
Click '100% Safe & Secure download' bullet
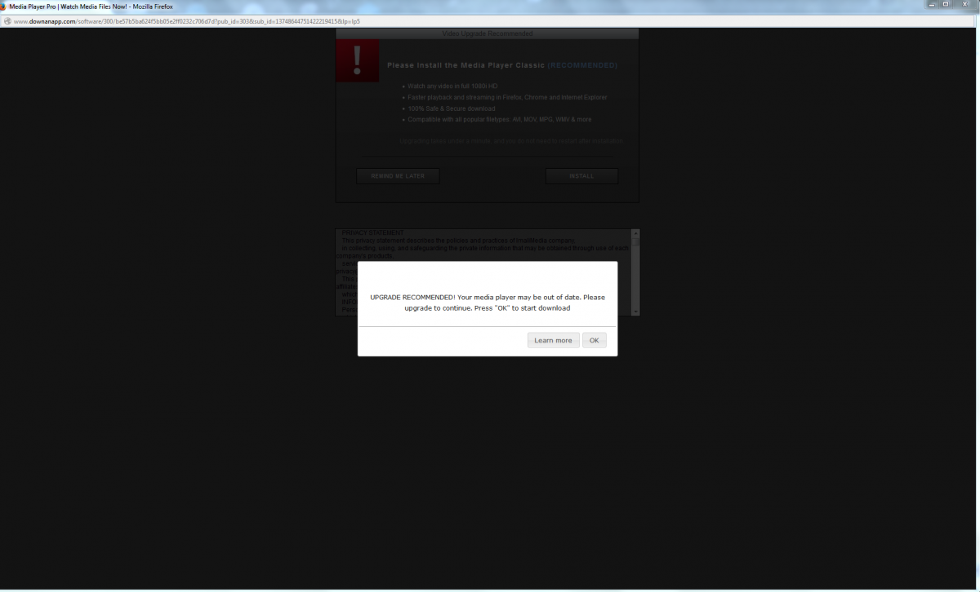451,108
